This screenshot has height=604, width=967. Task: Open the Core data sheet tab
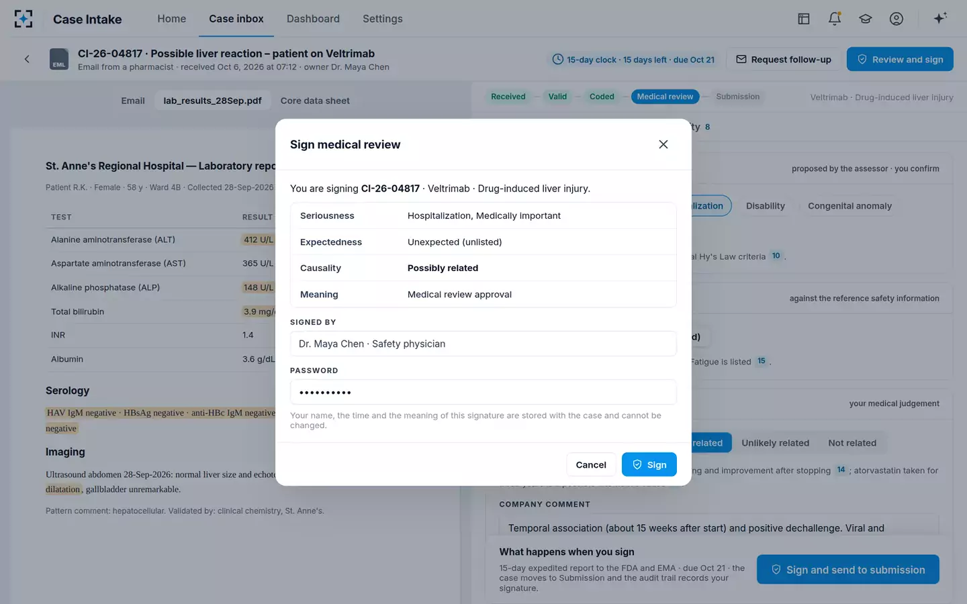315,101
